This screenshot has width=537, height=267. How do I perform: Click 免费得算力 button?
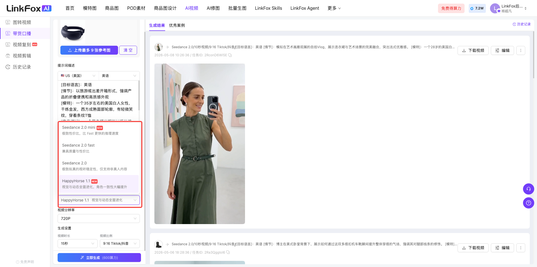pos(451,8)
